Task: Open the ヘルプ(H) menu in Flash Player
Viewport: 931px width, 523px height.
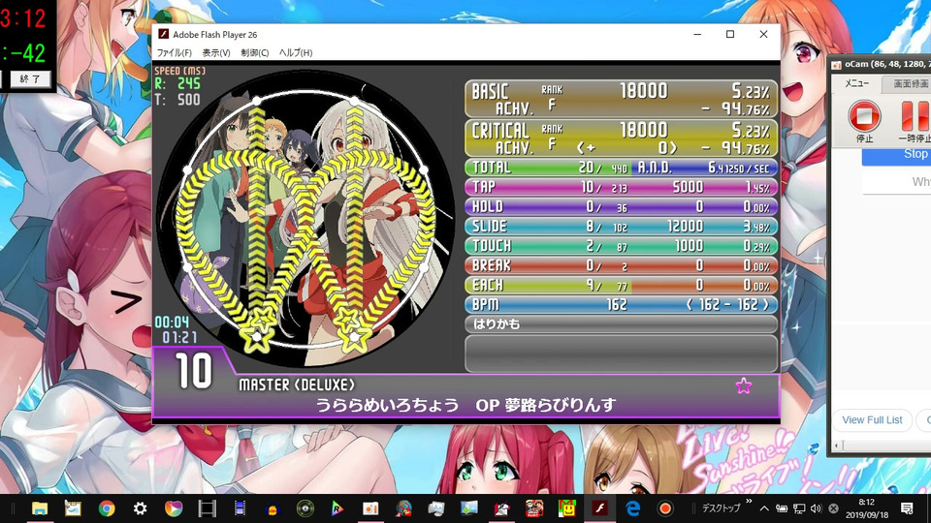Action: [296, 52]
